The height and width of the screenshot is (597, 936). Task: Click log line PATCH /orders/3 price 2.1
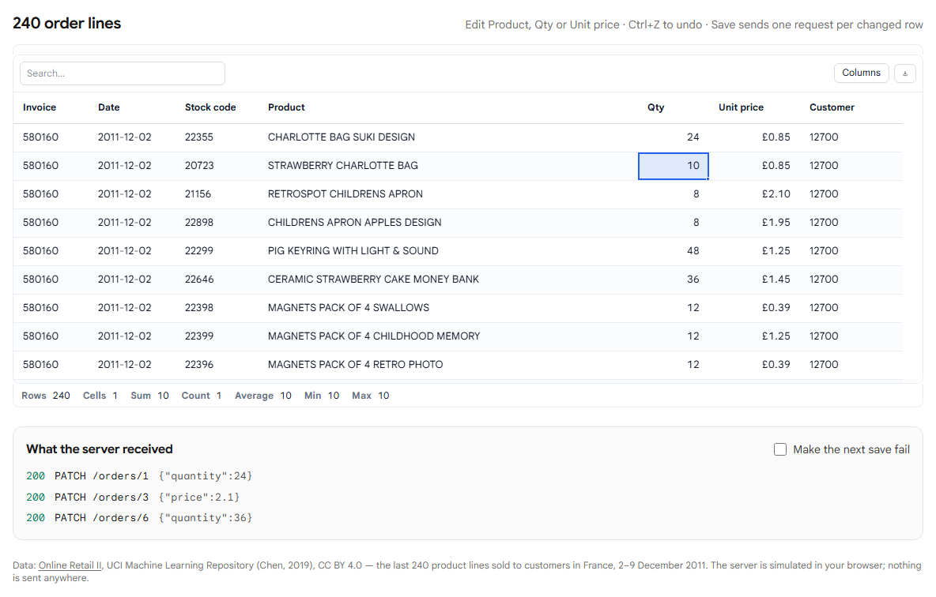pos(133,497)
